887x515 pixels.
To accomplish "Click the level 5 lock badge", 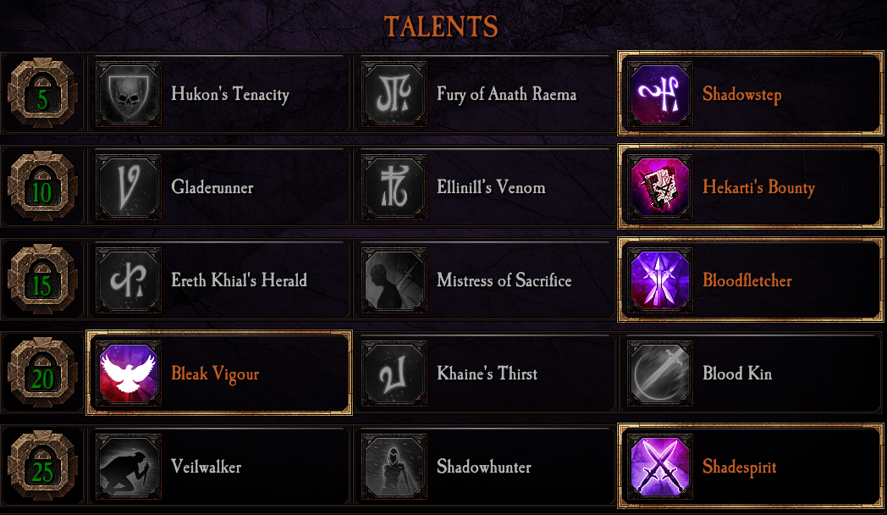I will [41, 94].
